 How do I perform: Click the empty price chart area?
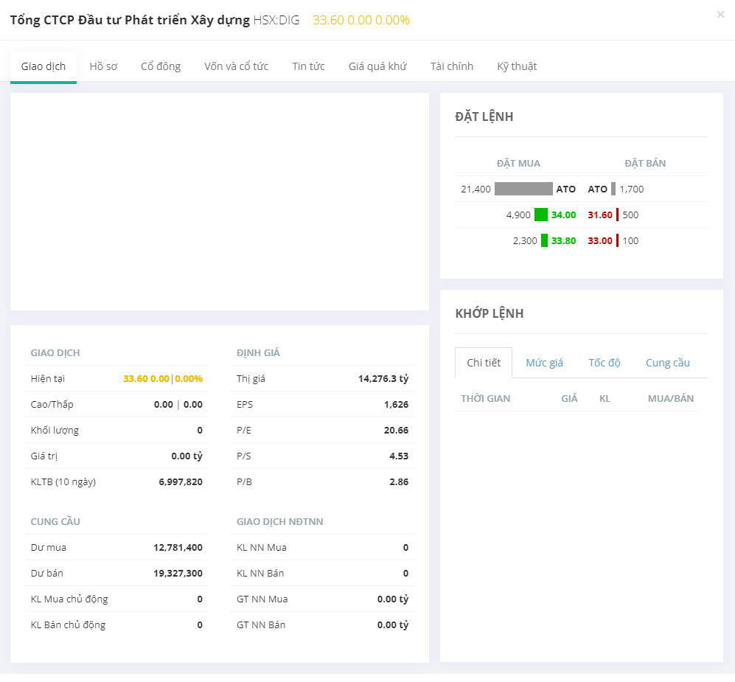(x=220, y=201)
